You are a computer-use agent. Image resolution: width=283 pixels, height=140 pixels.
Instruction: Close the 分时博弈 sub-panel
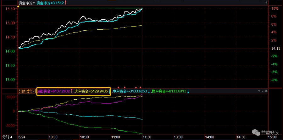point(266,91)
